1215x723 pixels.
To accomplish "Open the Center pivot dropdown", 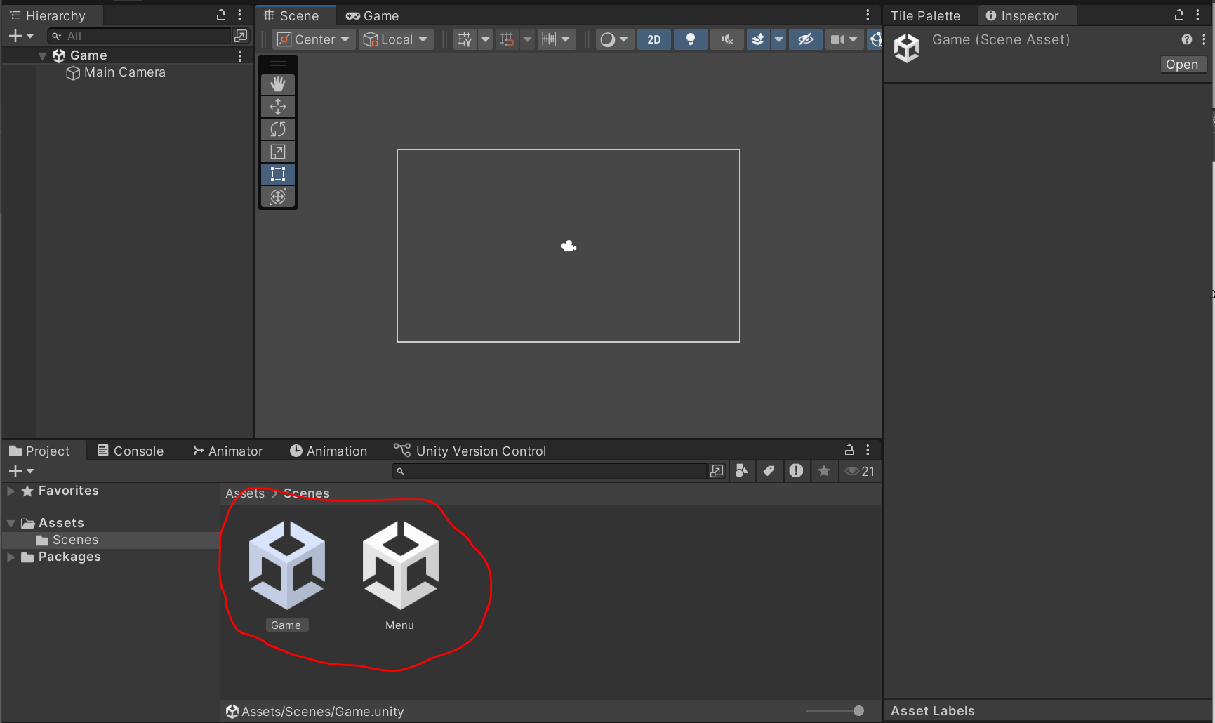I will pos(314,39).
